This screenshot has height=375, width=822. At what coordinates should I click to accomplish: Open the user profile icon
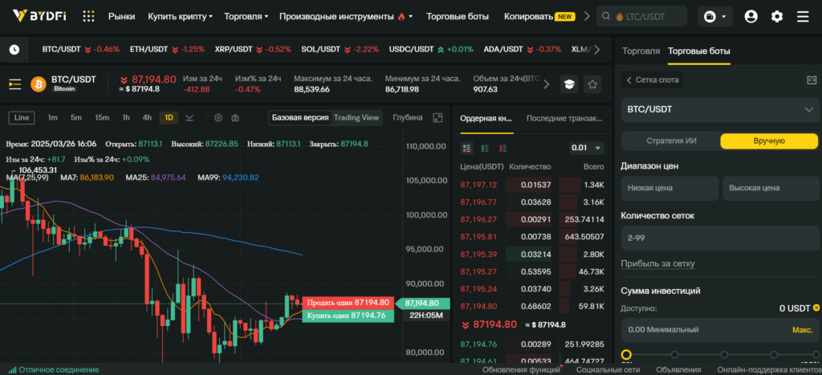click(x=751, y=16)
